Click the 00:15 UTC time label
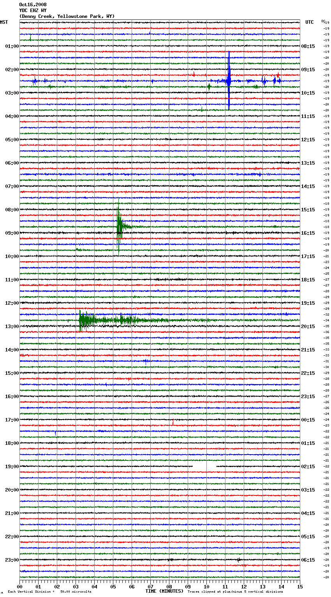Viewport: 331px width, 597px height. pyautogui.click(x=308, y=420)
